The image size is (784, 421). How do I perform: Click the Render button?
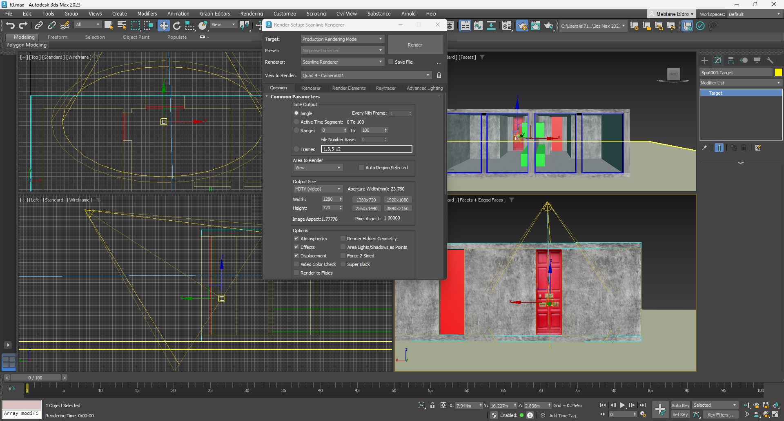pos(415,45)
